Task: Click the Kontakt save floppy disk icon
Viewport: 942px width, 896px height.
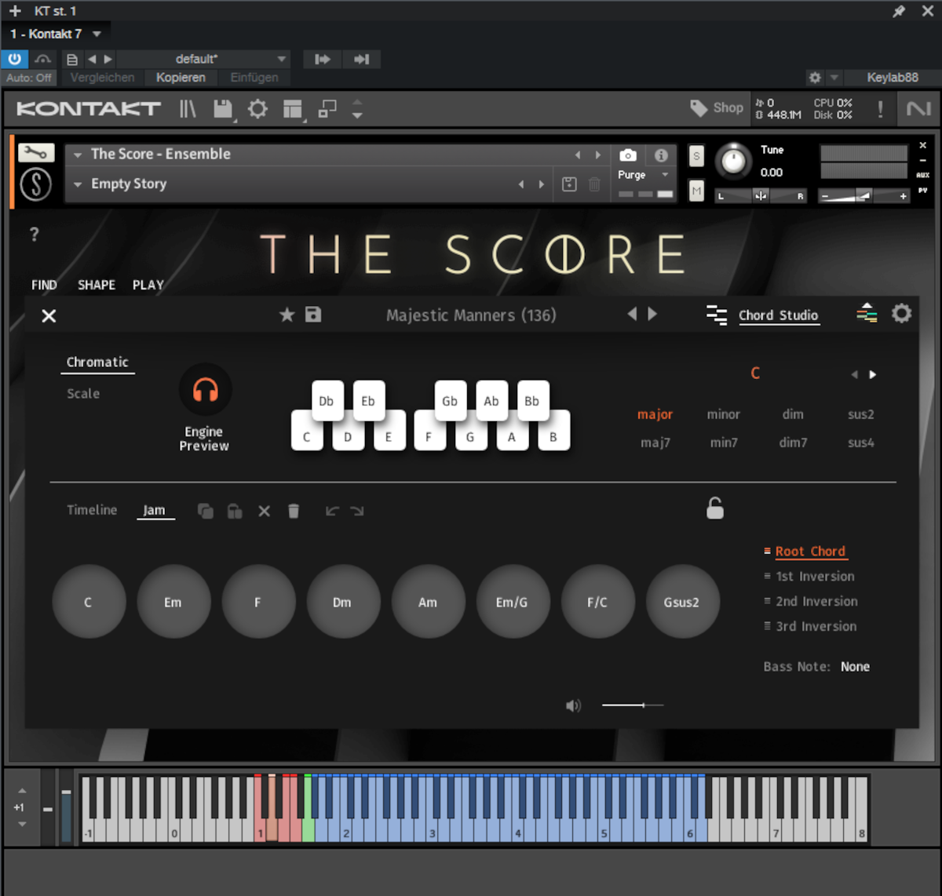Action: [223, 109]
